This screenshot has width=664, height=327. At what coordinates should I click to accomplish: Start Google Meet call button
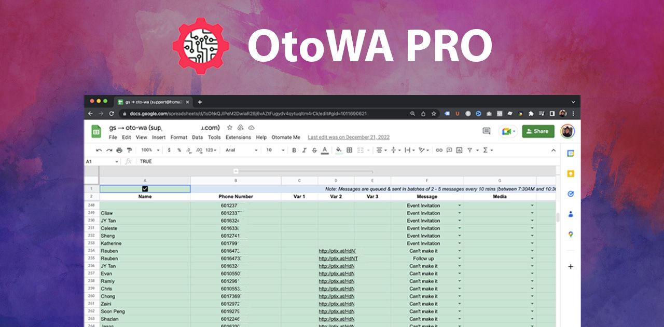tap(508, 131)
